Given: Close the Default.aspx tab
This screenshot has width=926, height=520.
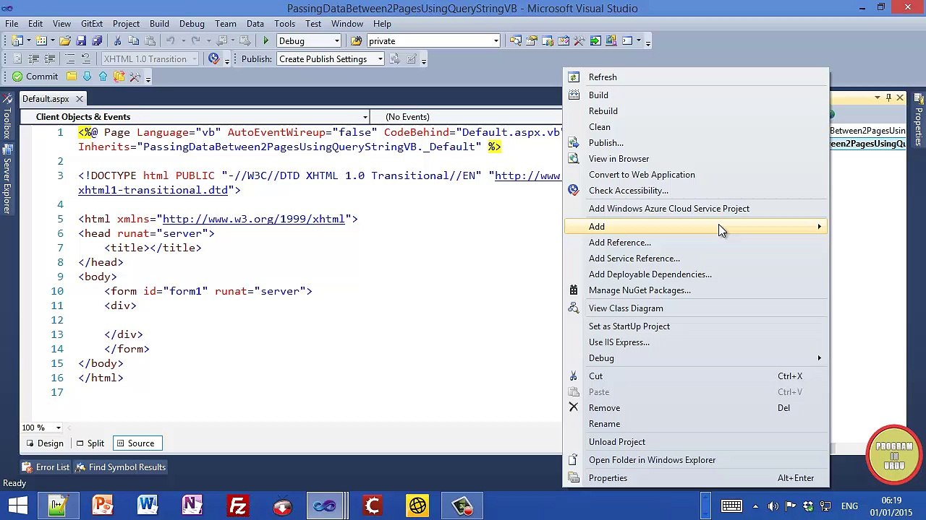Looking at the screenshot, I should point(79,99).
